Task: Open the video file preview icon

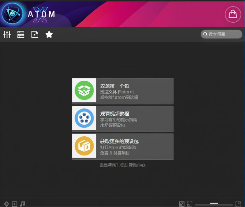Action: pos(35,34)
